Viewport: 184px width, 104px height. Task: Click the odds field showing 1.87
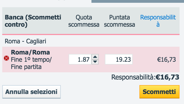pyautogui.click(x=80, y=59)
